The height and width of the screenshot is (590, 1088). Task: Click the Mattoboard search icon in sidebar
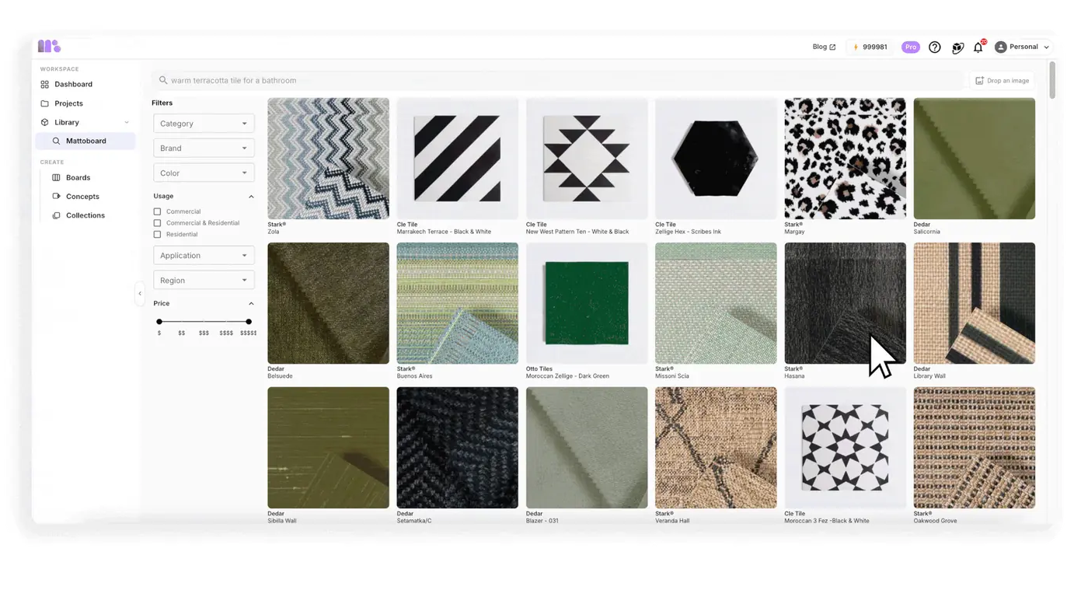click(56, 141)
